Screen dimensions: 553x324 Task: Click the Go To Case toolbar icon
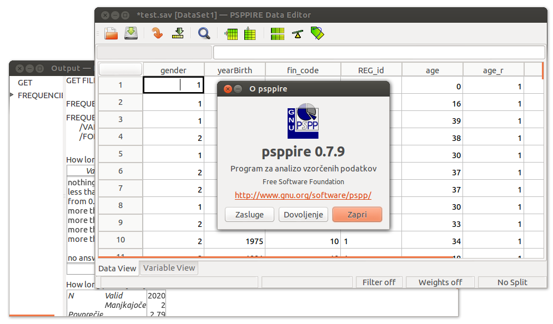click(178, 33)
